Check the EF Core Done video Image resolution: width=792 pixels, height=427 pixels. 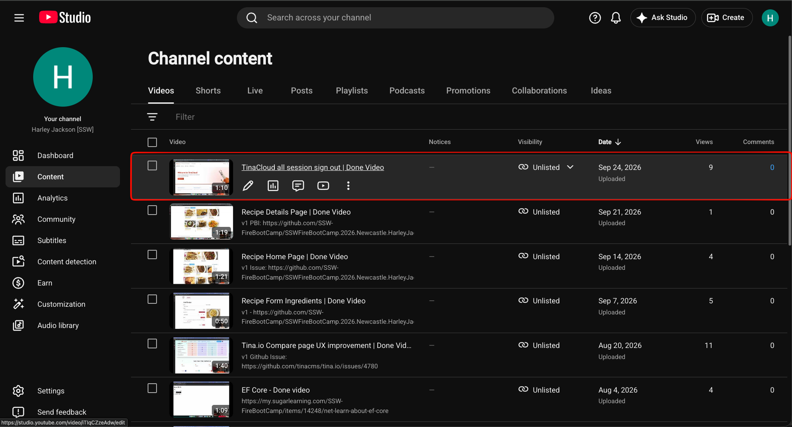point(152,388)
